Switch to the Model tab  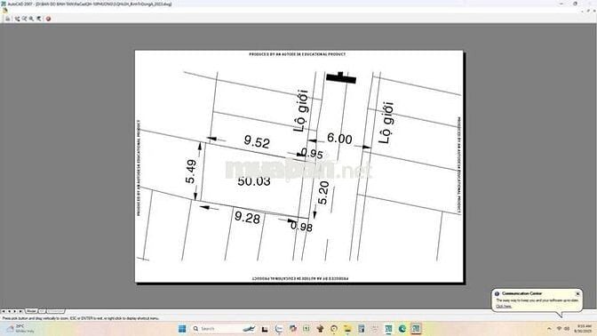coord(31,311)
